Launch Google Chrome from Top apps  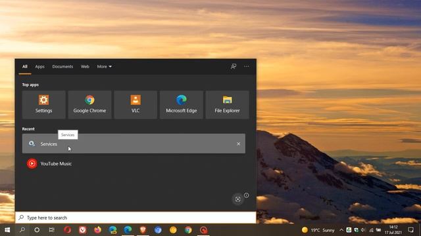[89, 105]
